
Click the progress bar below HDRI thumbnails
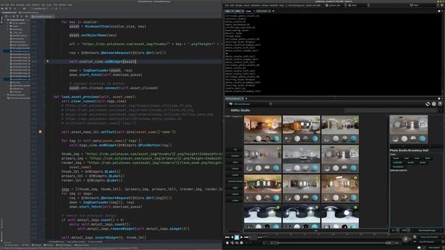tap(316, 231)
